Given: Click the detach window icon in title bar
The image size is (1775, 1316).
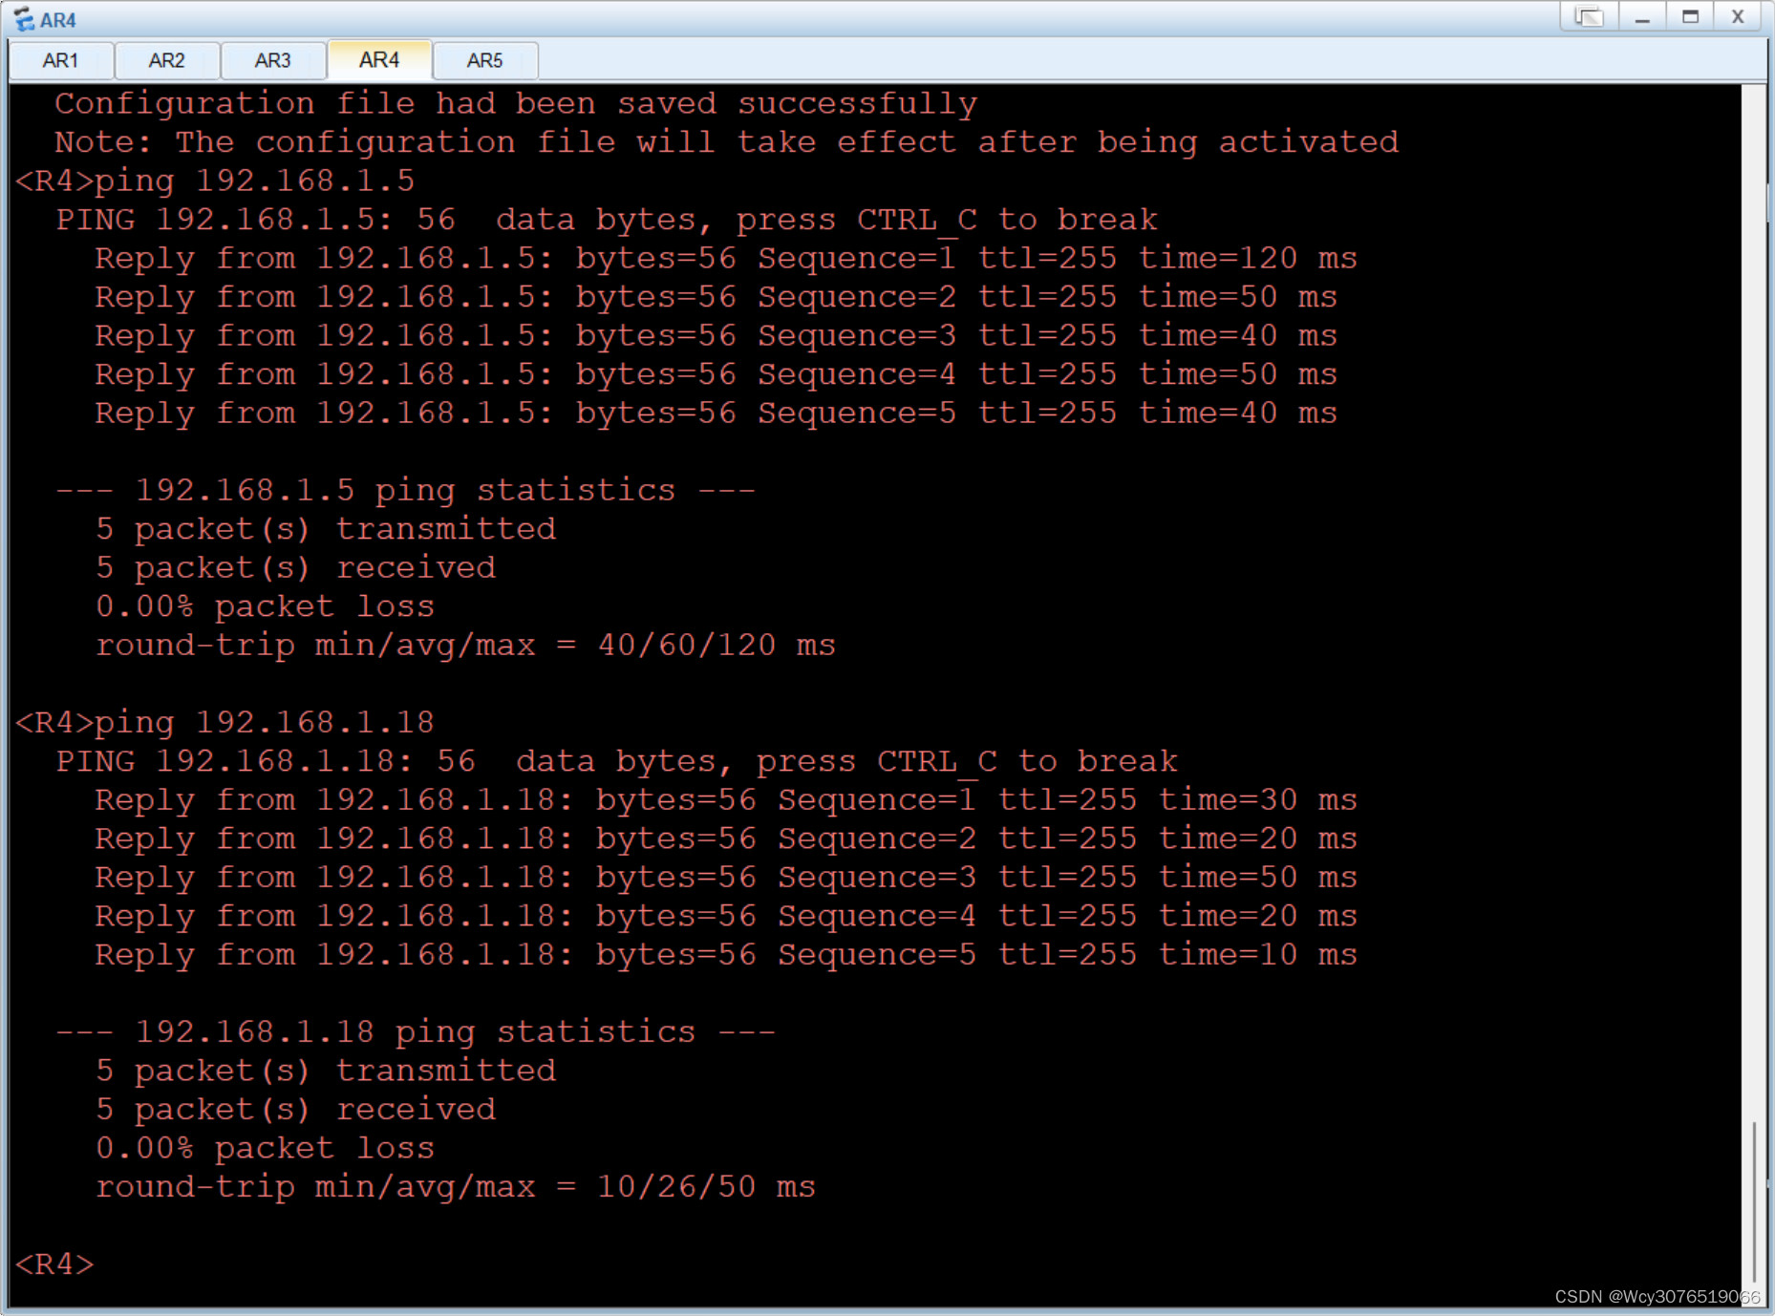Looking at the screenshot, I should click(1589, 17).
